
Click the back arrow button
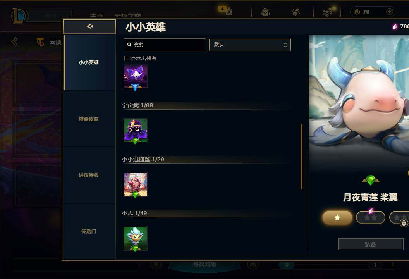tap(89, 26)
